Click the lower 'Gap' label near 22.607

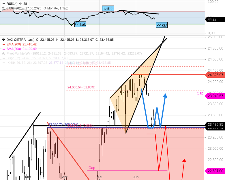click(x=92, y=168)
